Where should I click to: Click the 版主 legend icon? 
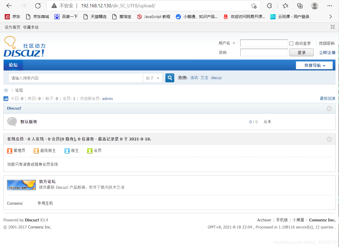(x=67, y=151)
